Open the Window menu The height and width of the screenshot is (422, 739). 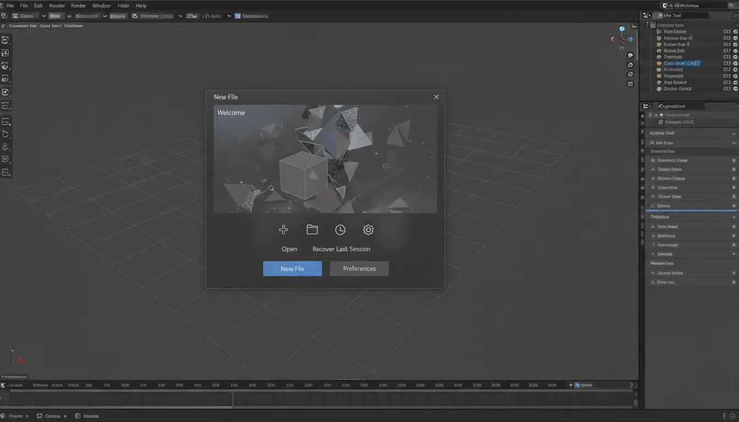[101, 5]
